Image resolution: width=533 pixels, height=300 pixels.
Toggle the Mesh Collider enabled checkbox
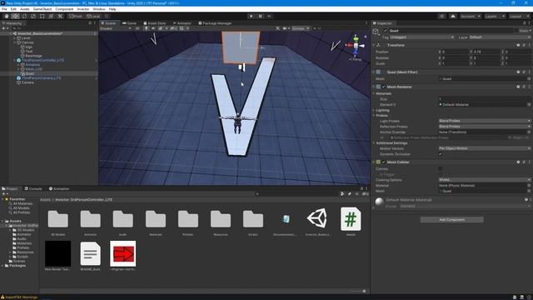384,162
